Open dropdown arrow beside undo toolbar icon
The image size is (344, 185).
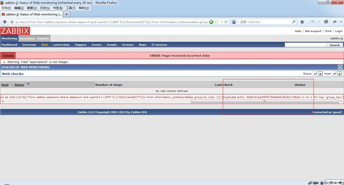(x=319, y=22)
